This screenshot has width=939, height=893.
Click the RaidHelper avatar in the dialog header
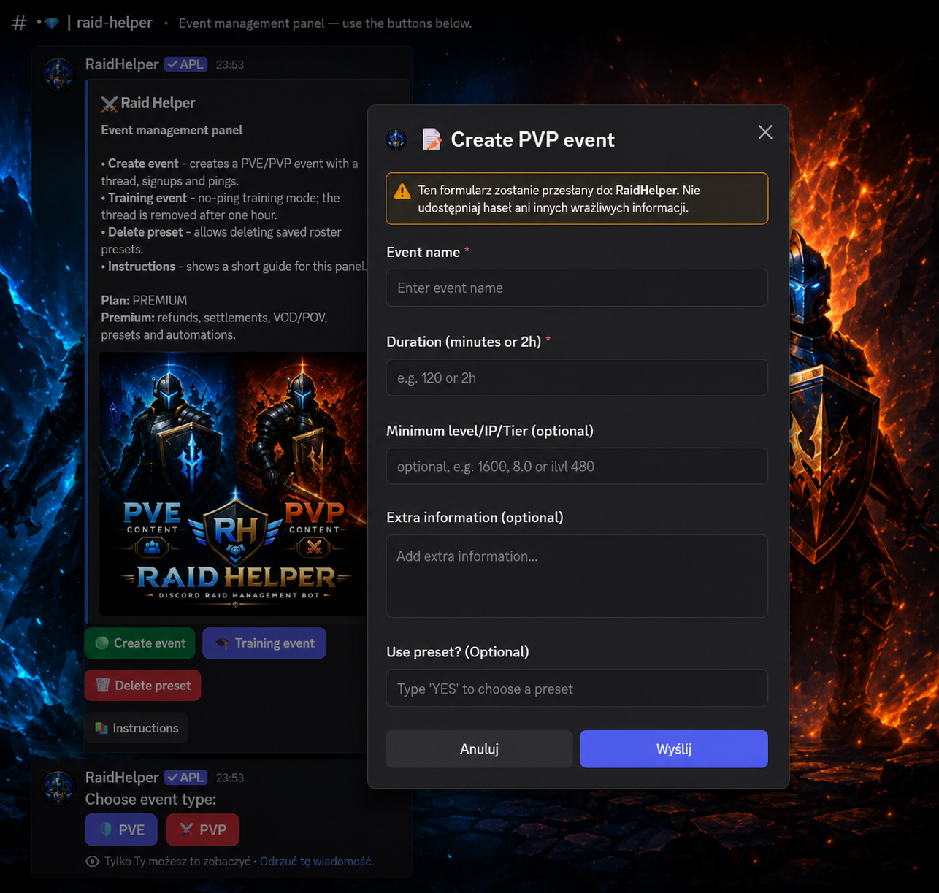tap(396, 139)
